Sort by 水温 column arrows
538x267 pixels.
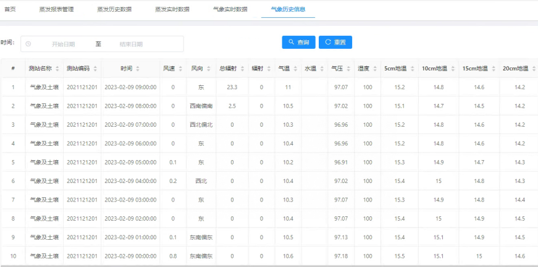pos(322,69)
